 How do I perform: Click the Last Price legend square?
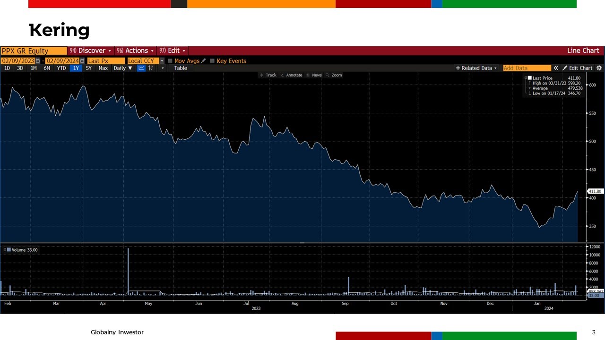click(530, 78)
